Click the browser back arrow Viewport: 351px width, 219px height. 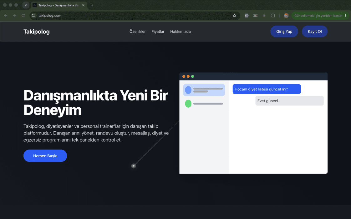pyautogui.click(x=6, y=16)
